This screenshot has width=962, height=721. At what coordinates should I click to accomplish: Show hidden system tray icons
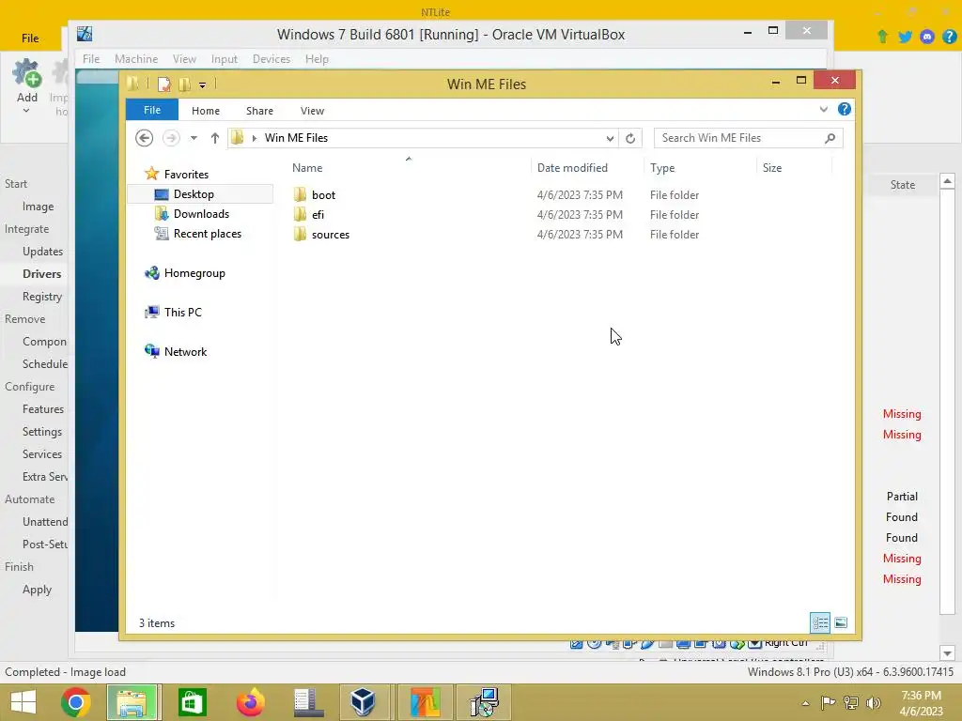[x=805, y=703]
